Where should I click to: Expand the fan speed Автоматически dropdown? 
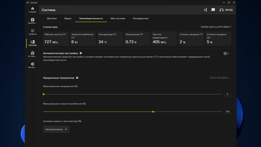pyautogui.click(x=56, y=129)
